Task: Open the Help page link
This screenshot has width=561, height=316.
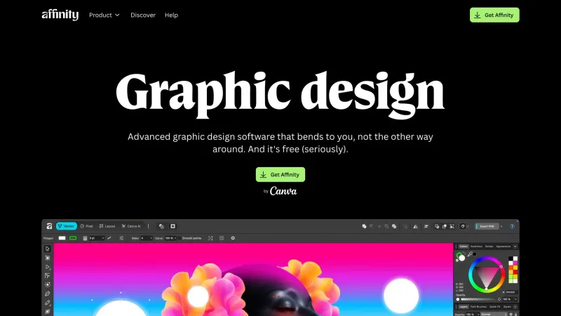Action: pos(171,15)
